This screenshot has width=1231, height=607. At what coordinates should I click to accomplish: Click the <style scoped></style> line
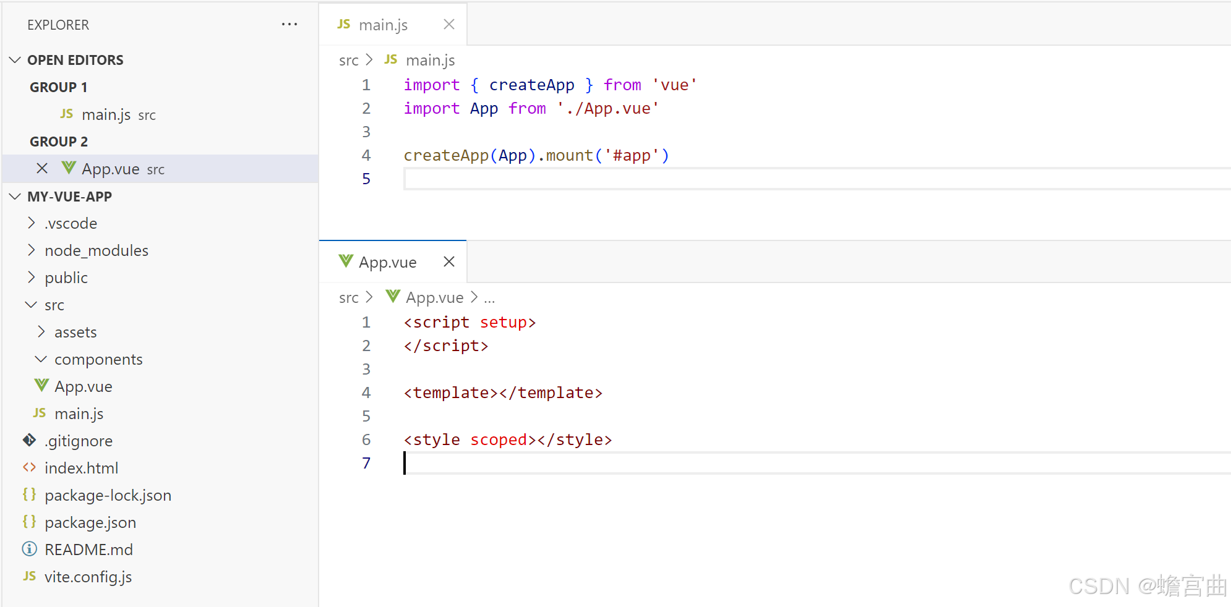click(x=508, y=439)
